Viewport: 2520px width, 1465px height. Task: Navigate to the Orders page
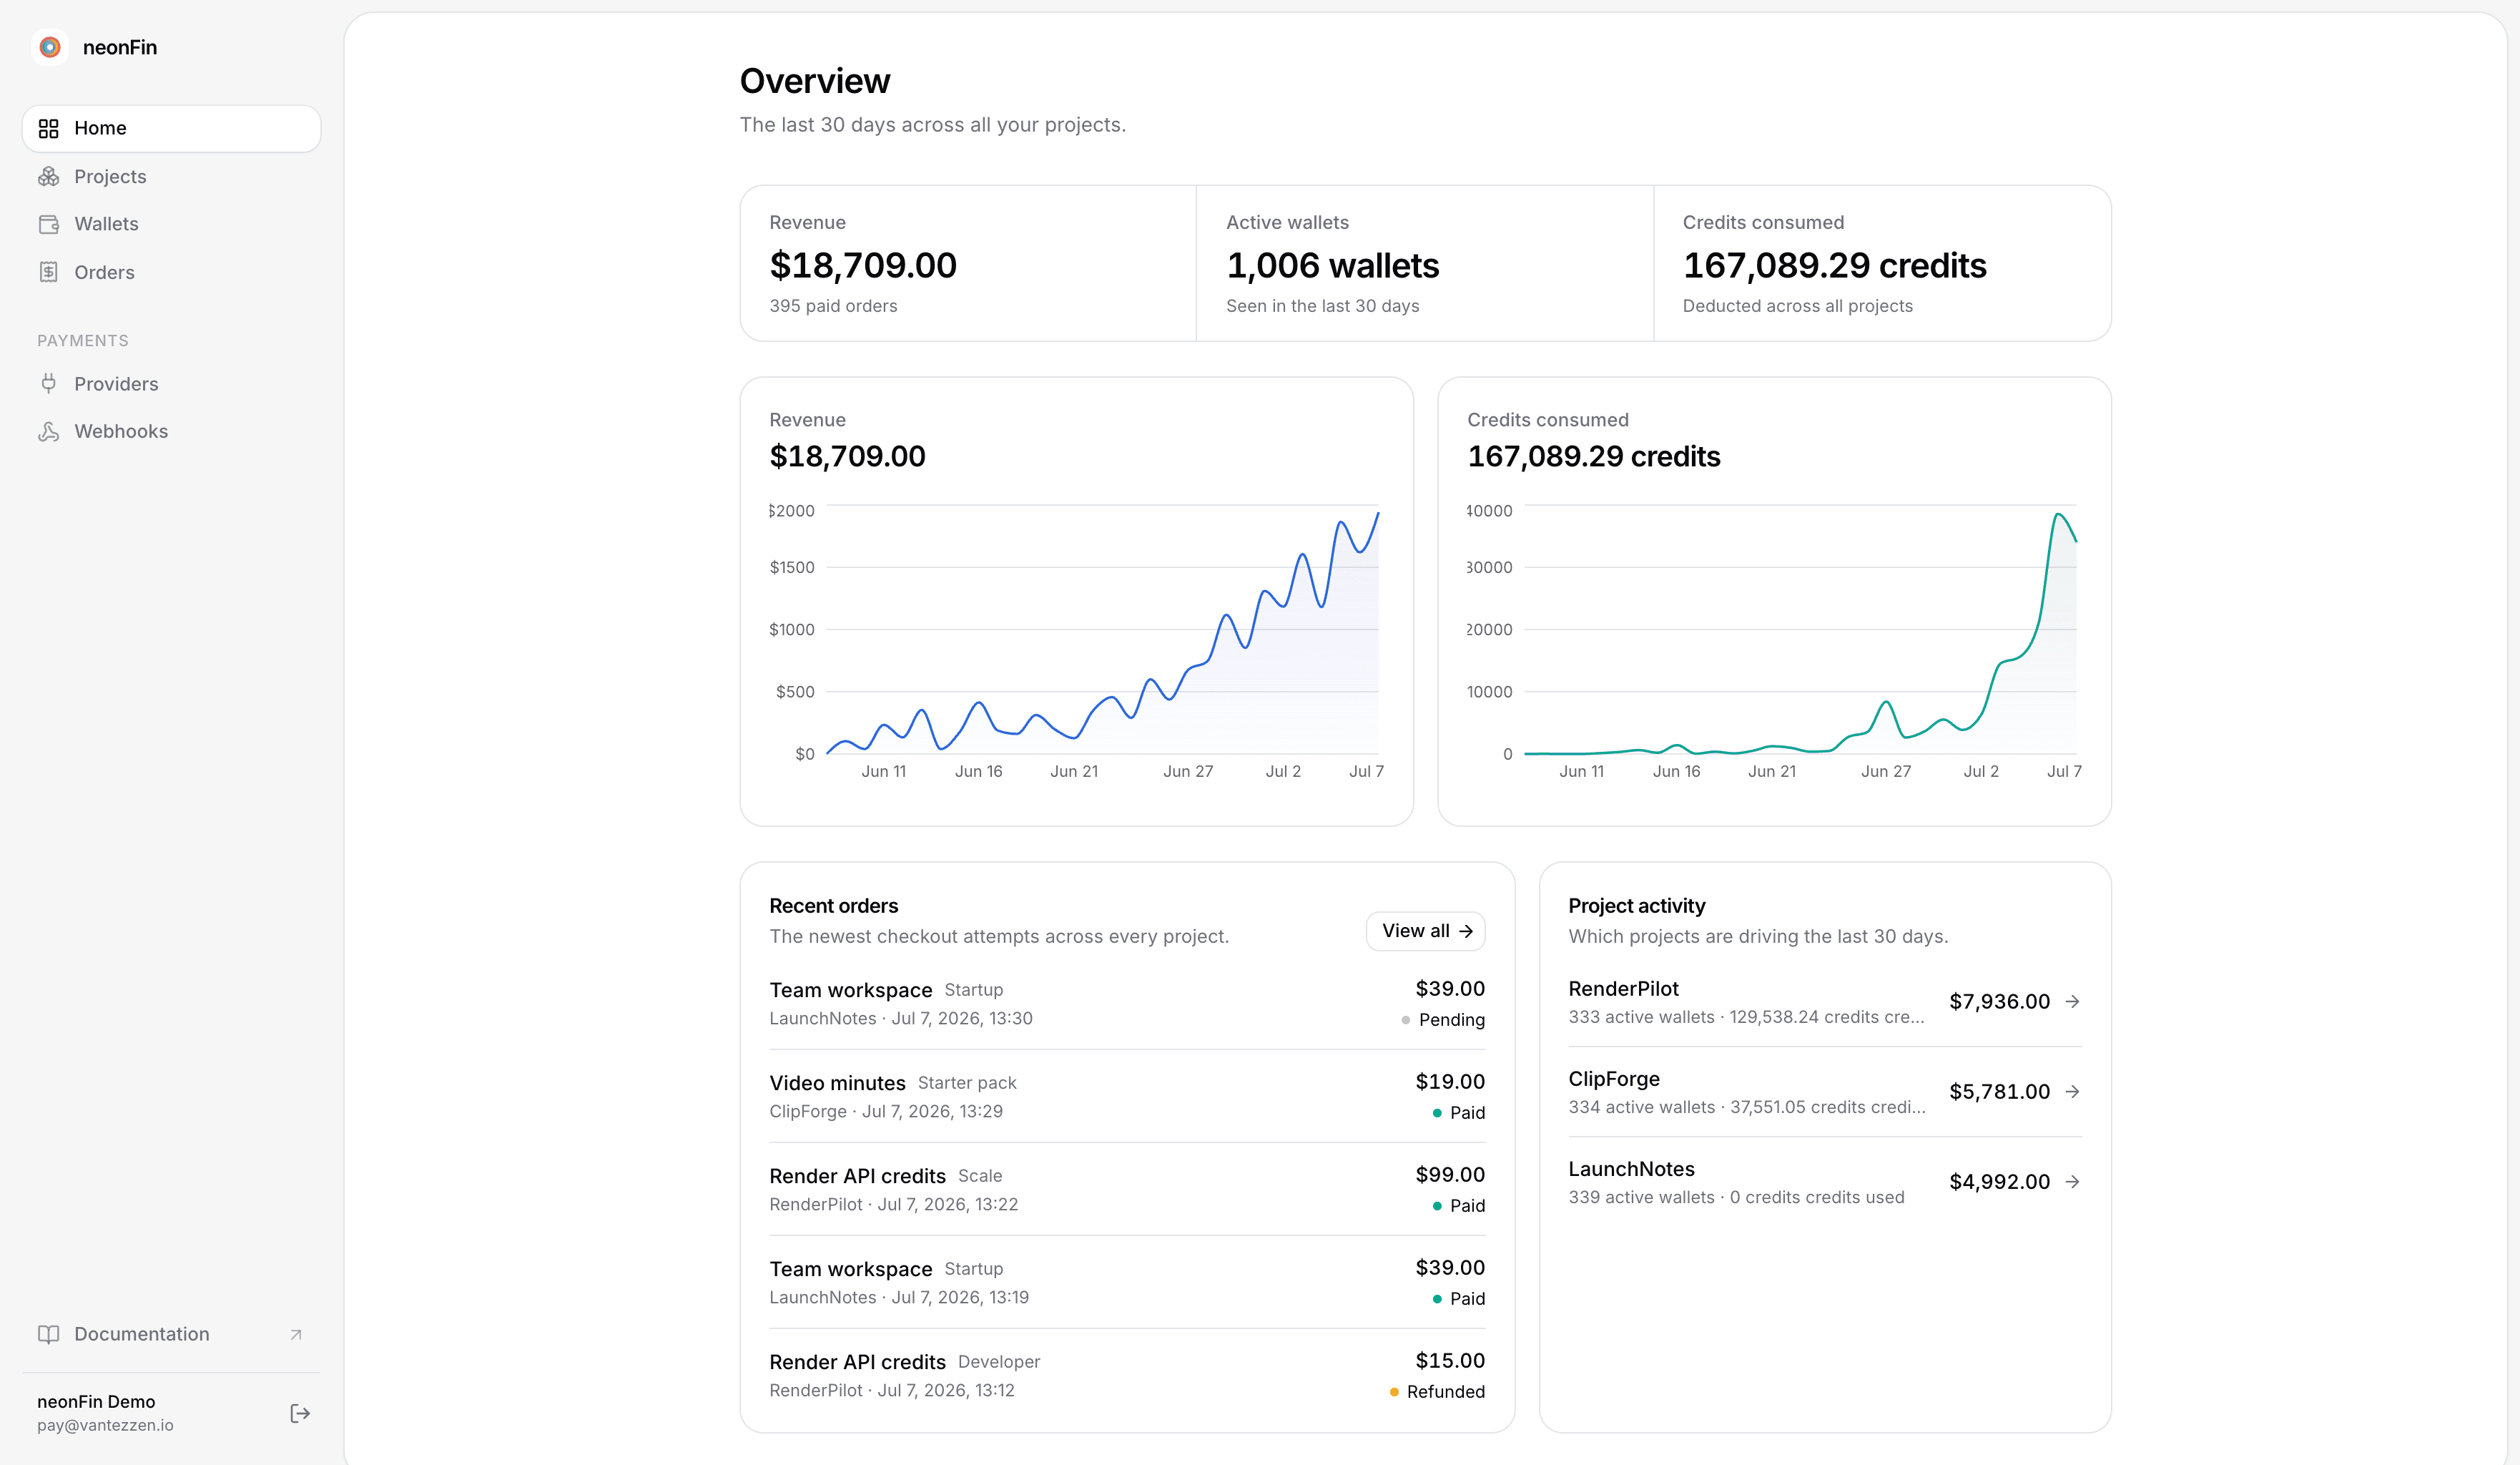point(171,272)
